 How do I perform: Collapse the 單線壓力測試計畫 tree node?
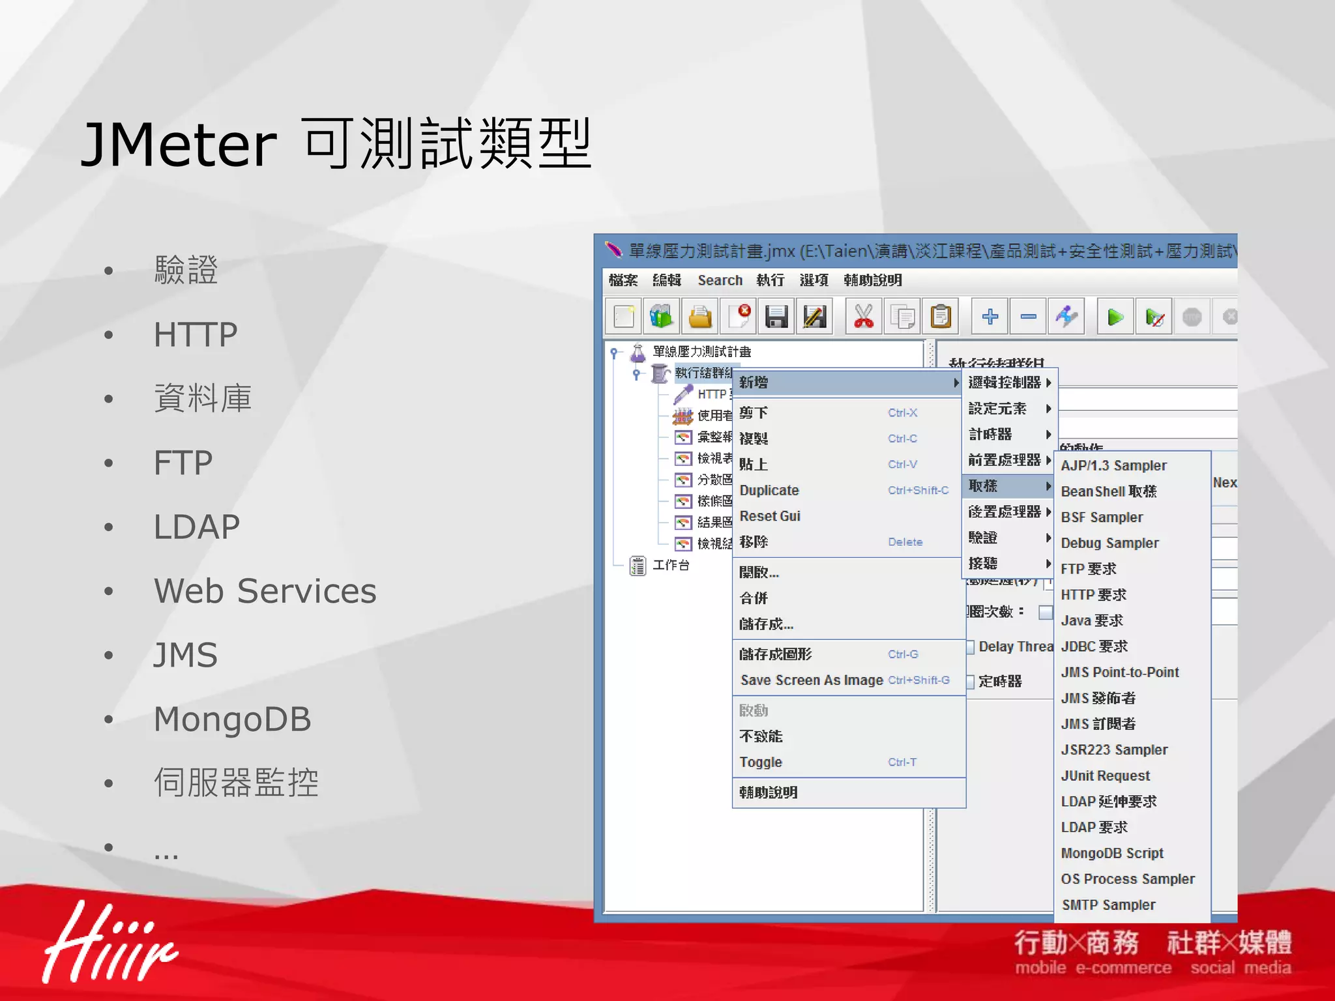tap(613, 353)
